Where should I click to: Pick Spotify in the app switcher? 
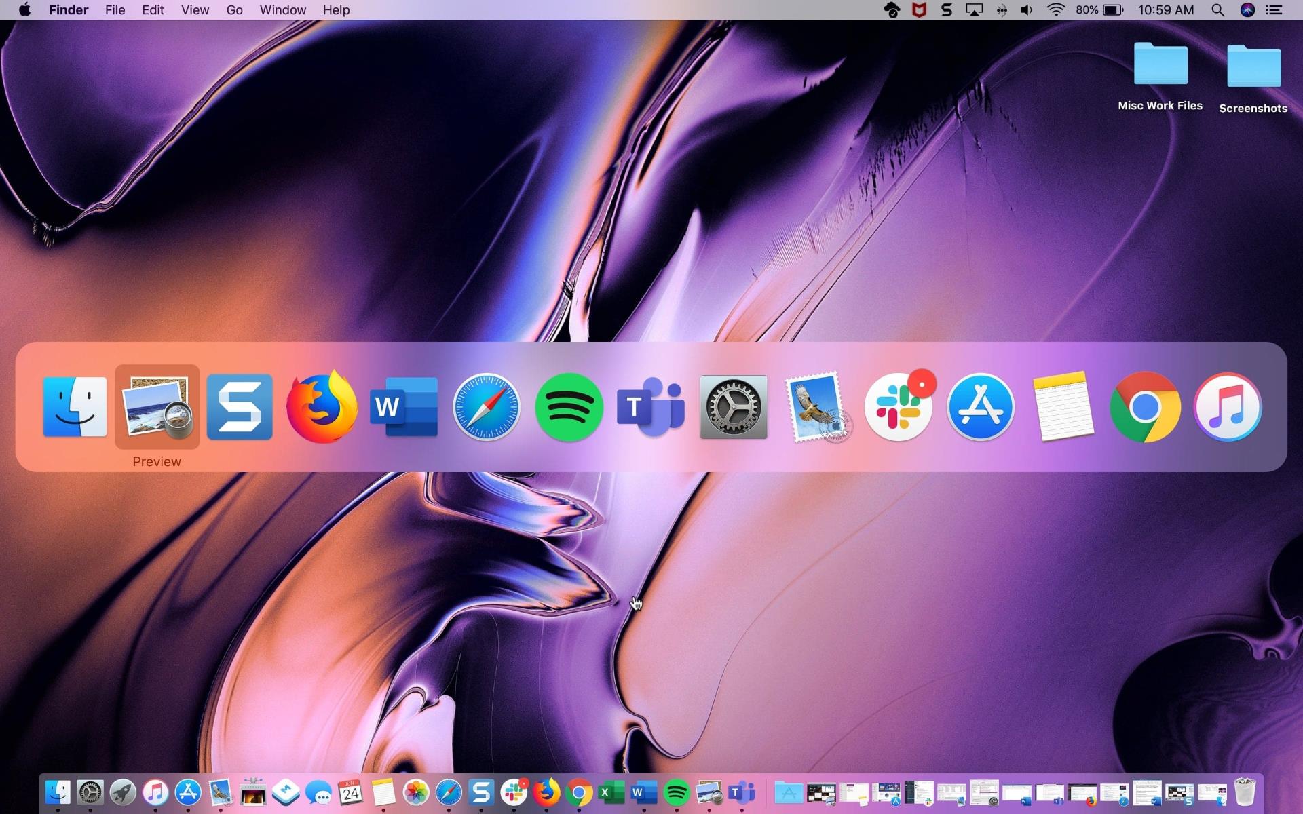pyautogui.click(x=569, y=407)
